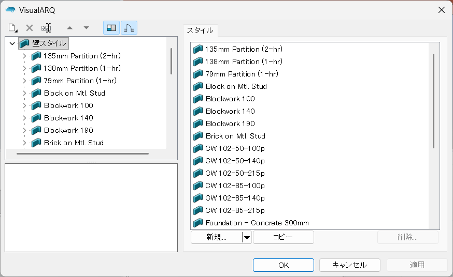
Task: Expand the Brick on Mtl. Stud tree node
Action: click(24, 143)
